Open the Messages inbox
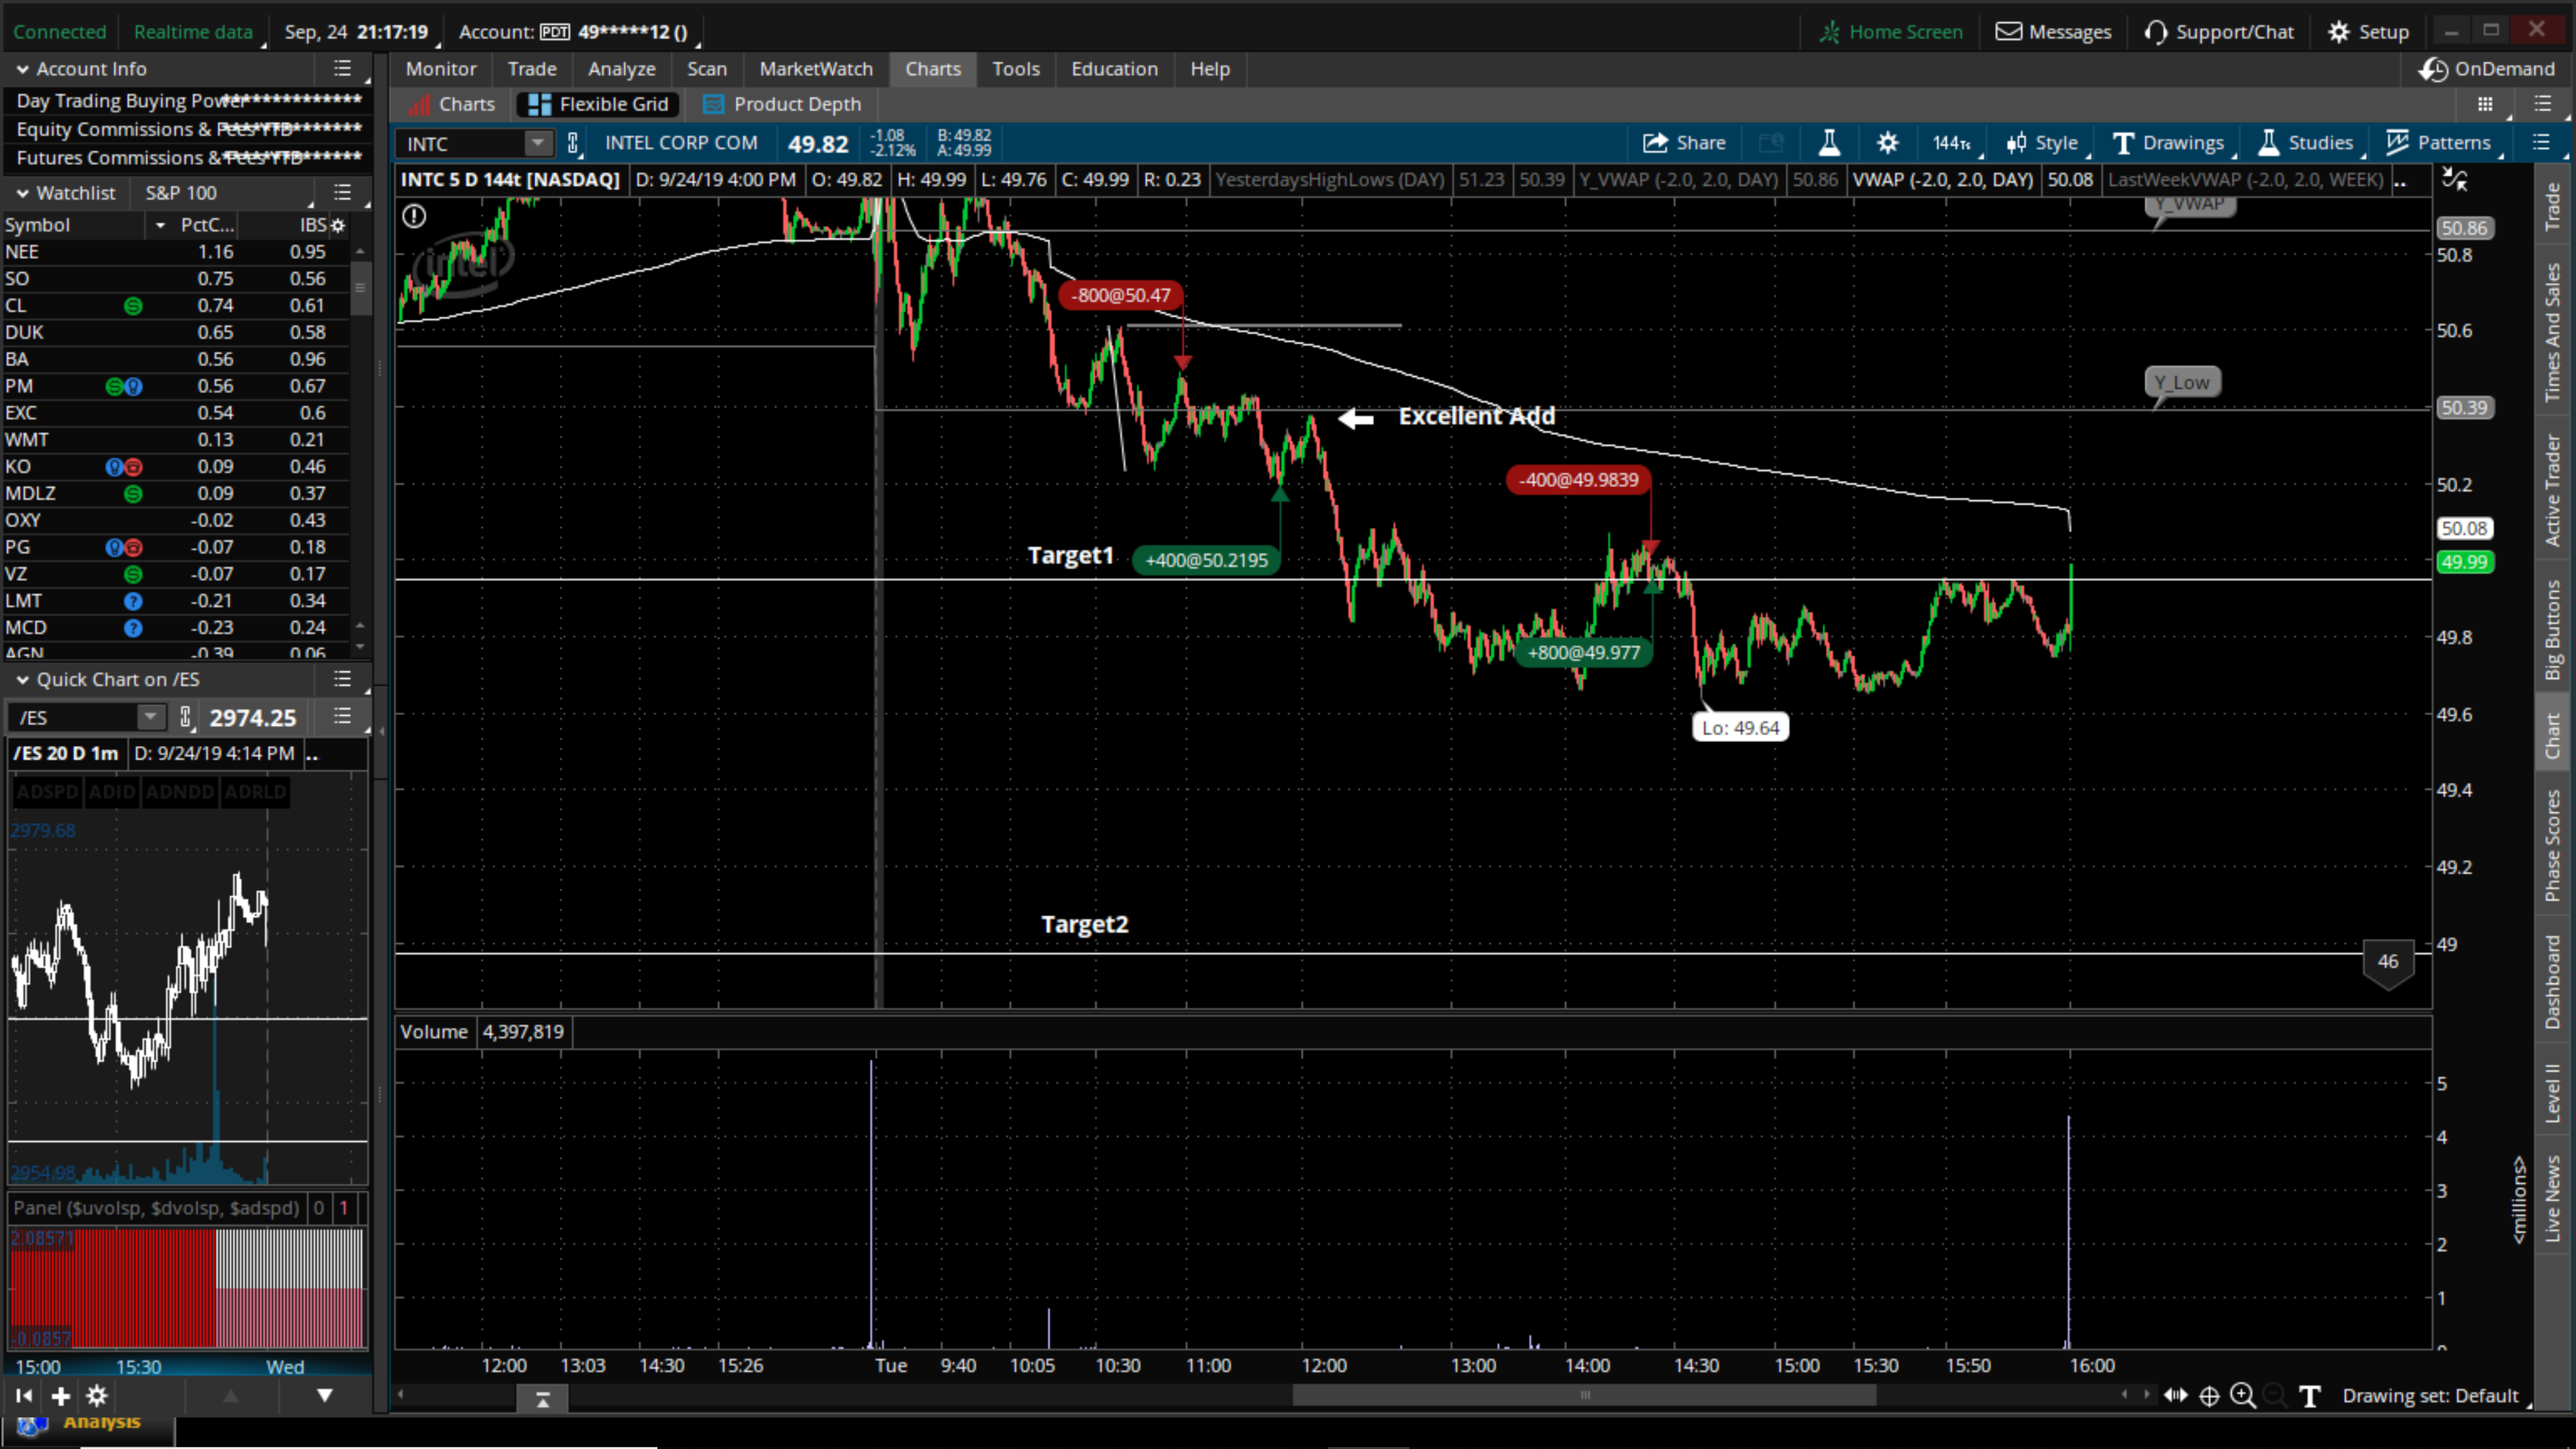The image size is (2576, 1449). coord(2053,32)
